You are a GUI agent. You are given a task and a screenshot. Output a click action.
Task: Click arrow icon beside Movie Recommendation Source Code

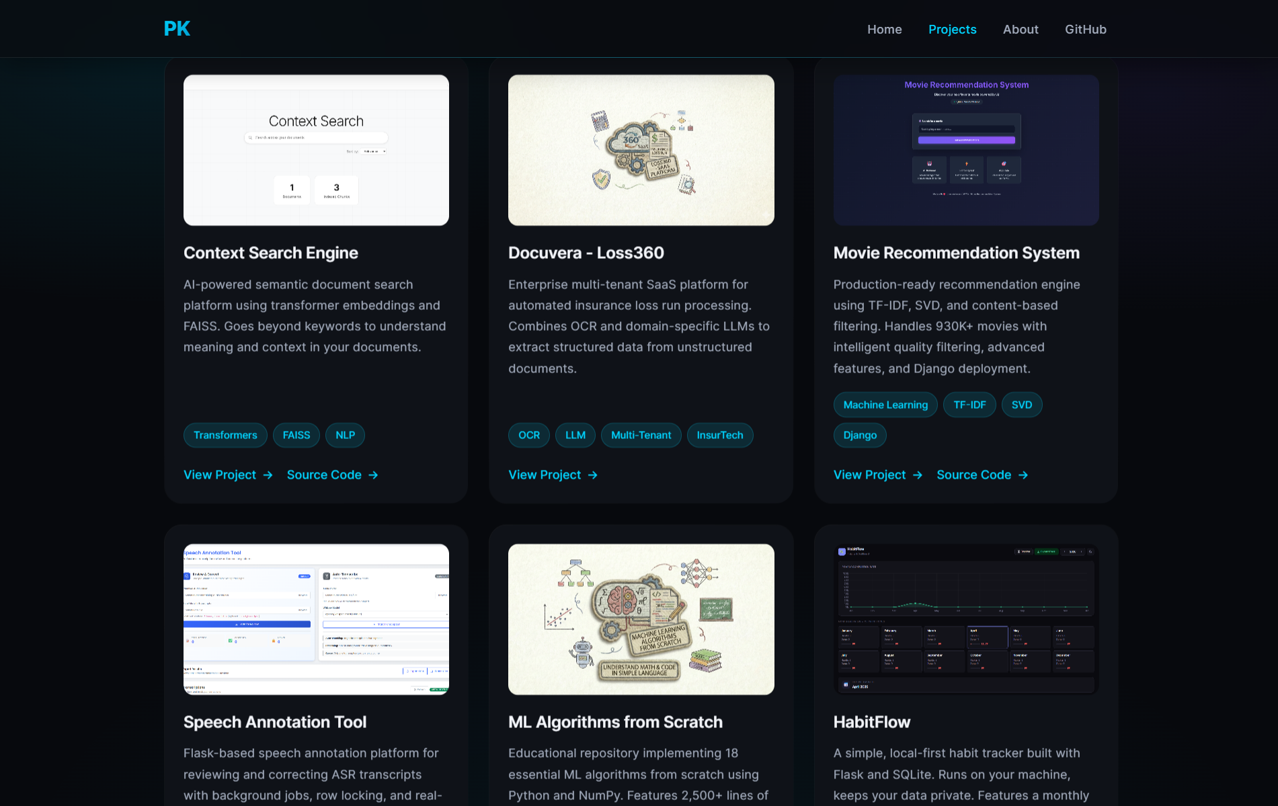[x=1023, y=475]
